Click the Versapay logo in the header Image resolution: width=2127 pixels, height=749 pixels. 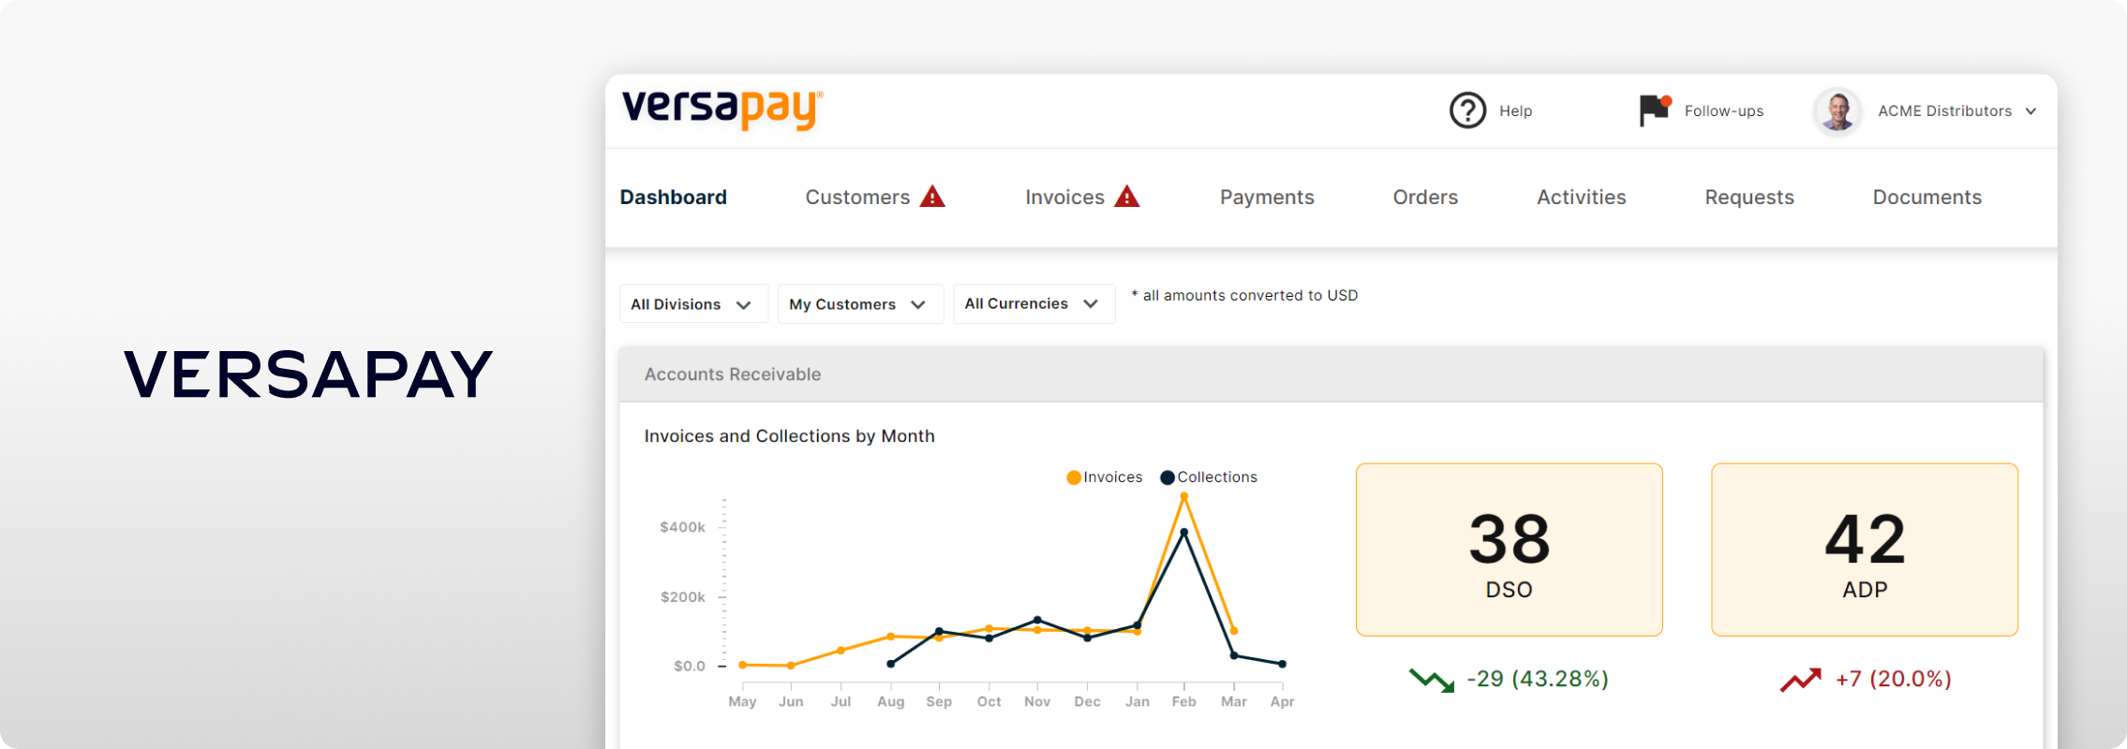(x=722, y=110)
